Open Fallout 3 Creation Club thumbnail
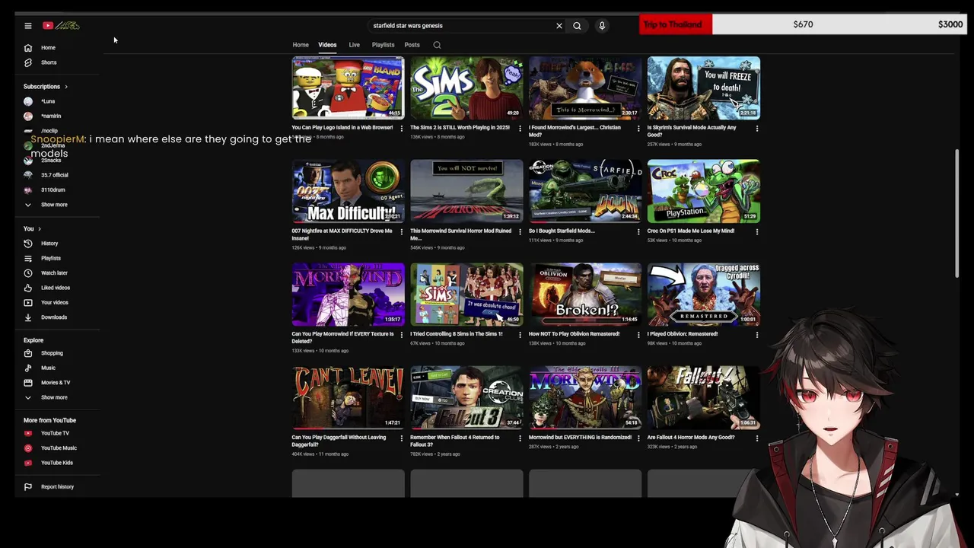This screenshot has height=548, width=974. coord(466,397)
